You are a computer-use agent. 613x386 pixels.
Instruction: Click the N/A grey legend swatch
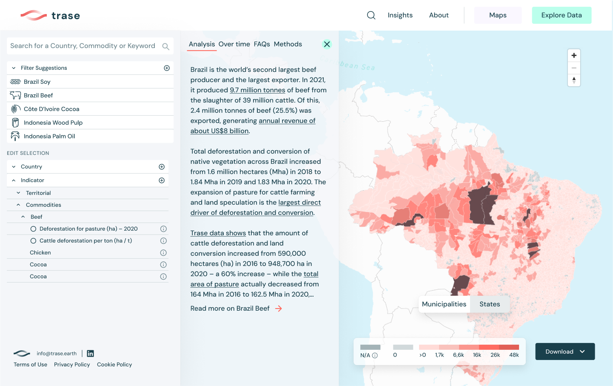[x=370, y=347]
